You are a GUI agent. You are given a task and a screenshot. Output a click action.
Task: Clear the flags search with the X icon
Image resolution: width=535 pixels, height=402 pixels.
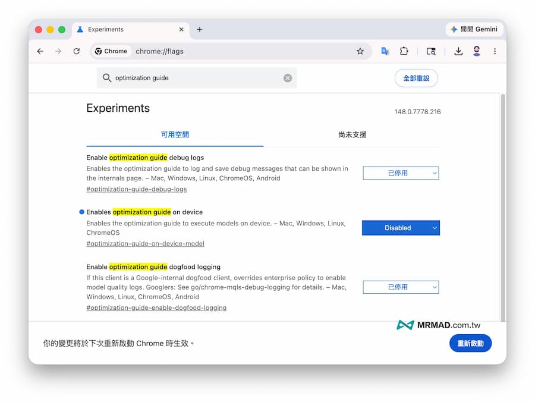click(x=288, y=78)
